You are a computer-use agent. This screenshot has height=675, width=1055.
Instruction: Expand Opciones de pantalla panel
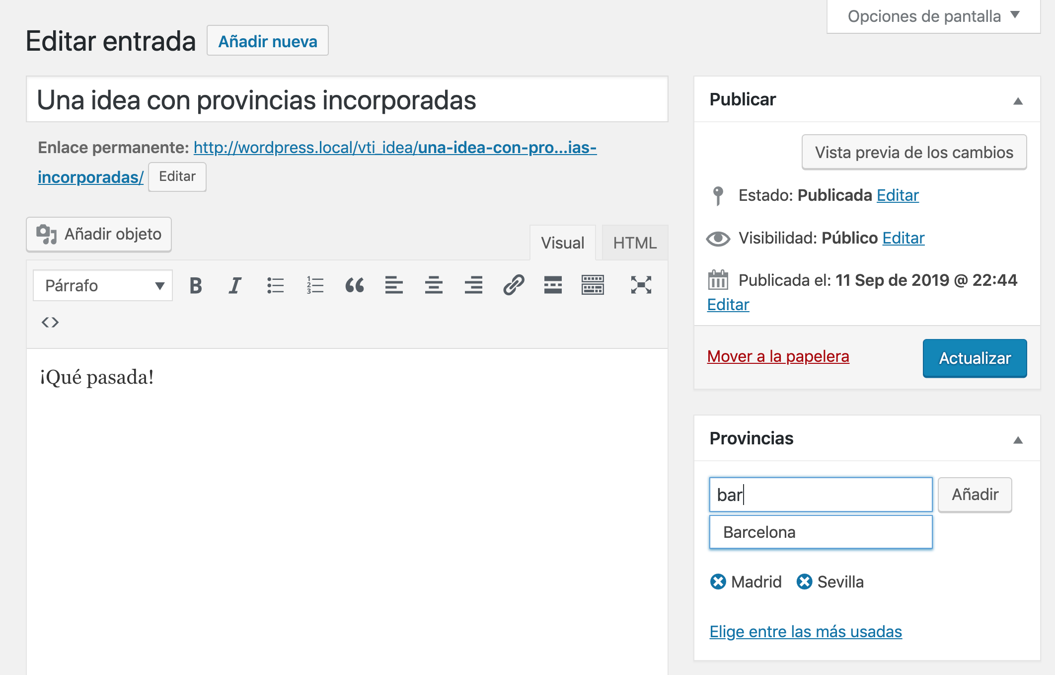pos(933,16)
